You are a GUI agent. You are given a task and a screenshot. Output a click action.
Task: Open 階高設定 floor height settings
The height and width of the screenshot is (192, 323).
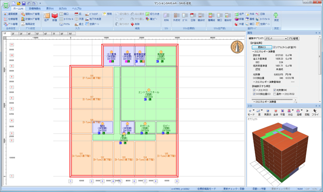tap(28, 24)
